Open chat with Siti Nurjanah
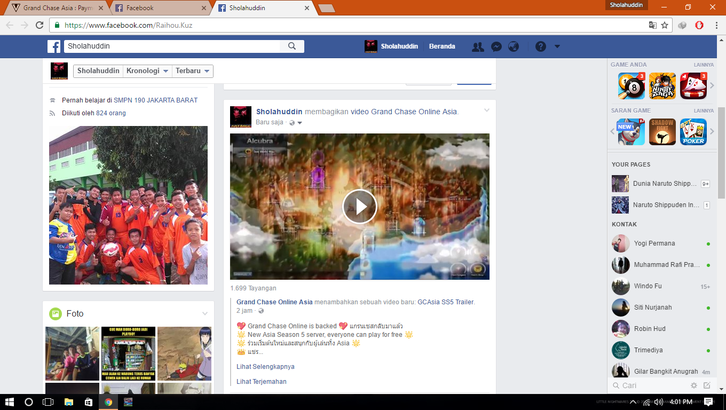Image resolution: width=726 pixels, height=410 pixels. coord(662,307)
